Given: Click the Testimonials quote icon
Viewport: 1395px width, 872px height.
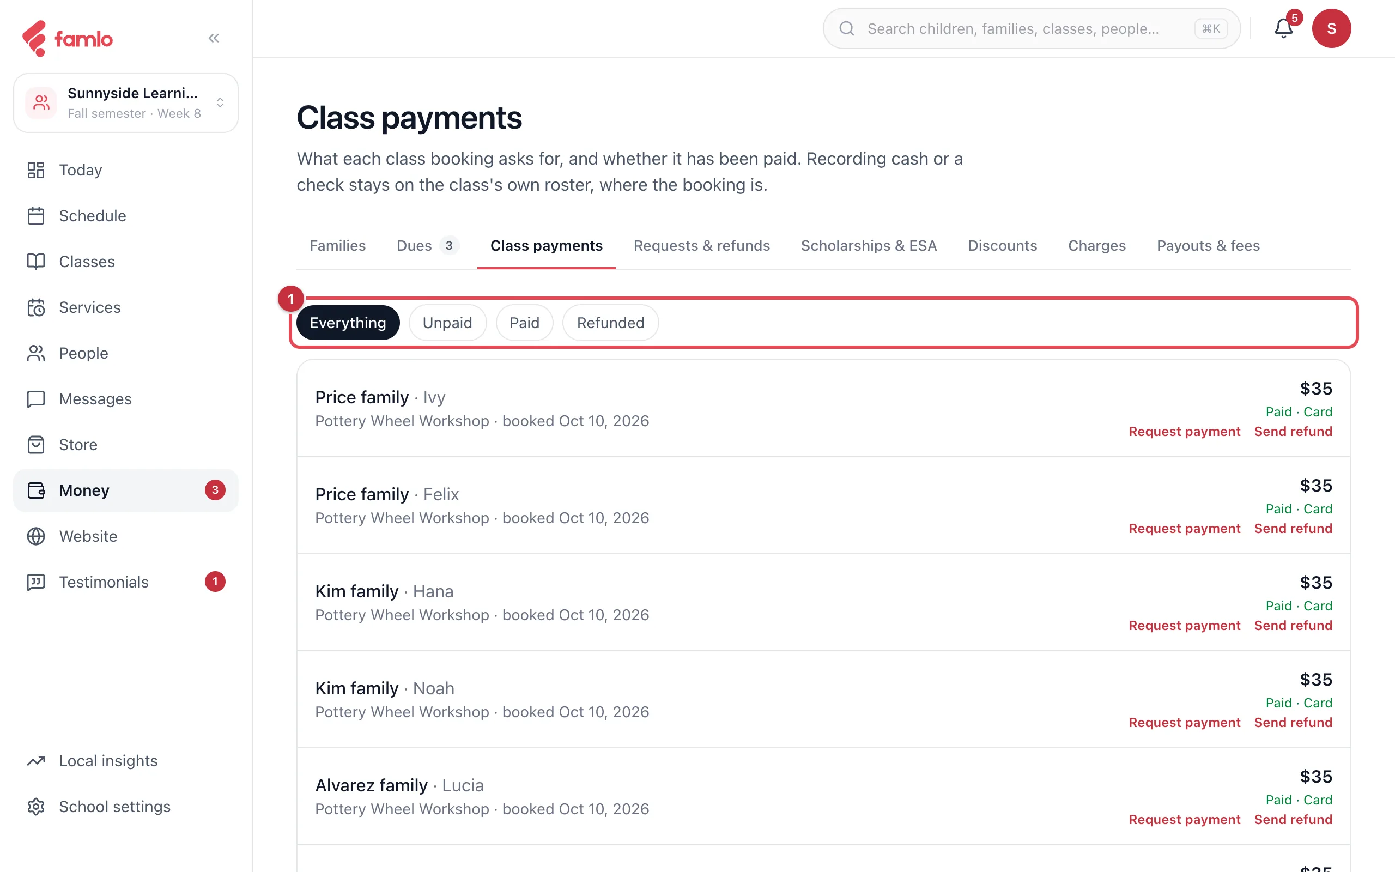Looking at the screenshot, I should tap(36, 582).
